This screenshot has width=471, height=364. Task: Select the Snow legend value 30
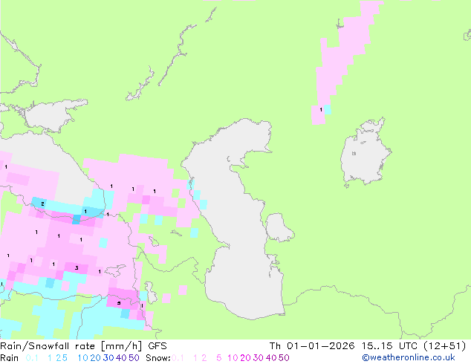[x=258, y=358]
